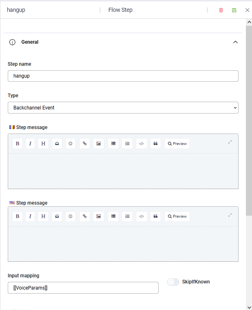Insert code block in the English step message editor

point(141,216)
